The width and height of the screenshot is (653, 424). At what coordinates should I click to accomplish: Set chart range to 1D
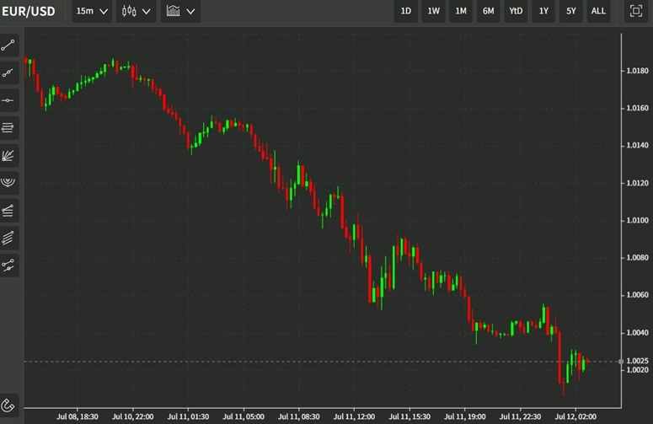click(x=405, y=11)
